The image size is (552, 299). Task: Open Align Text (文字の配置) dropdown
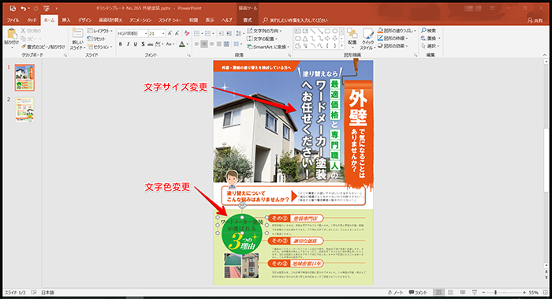(x=263, y=39)
